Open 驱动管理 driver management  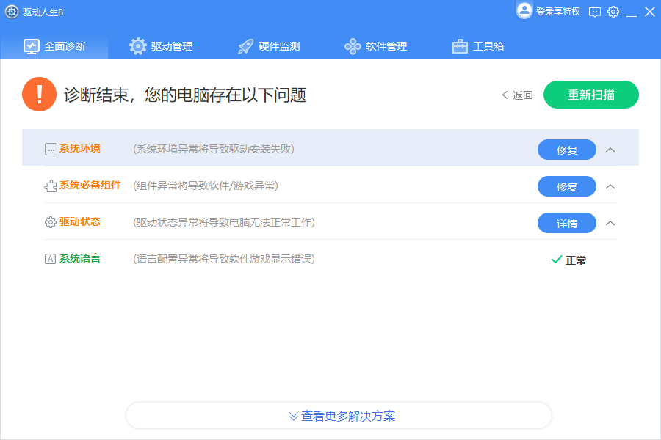tap(137, 45)
